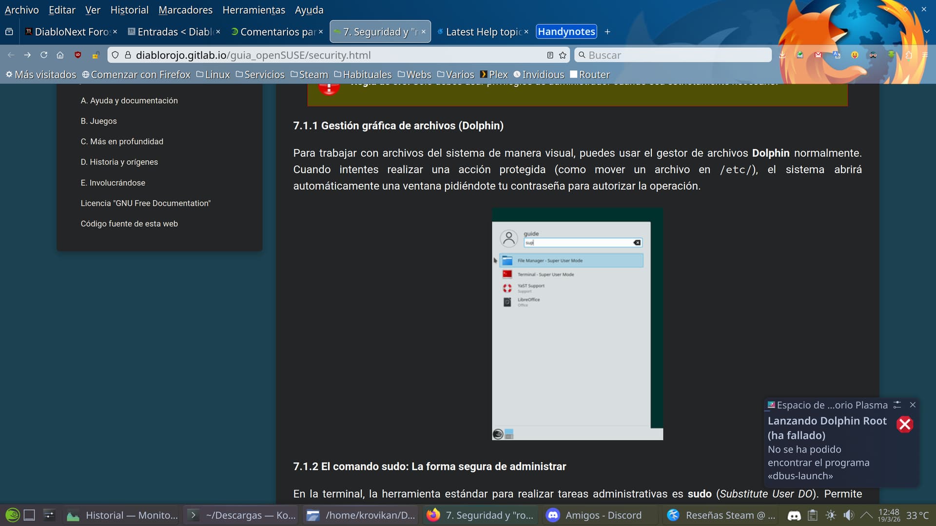The width and height of the screenshot is (936, 526).
Task: Open notification settings sliders icon
Action: (x=897, y=405)
